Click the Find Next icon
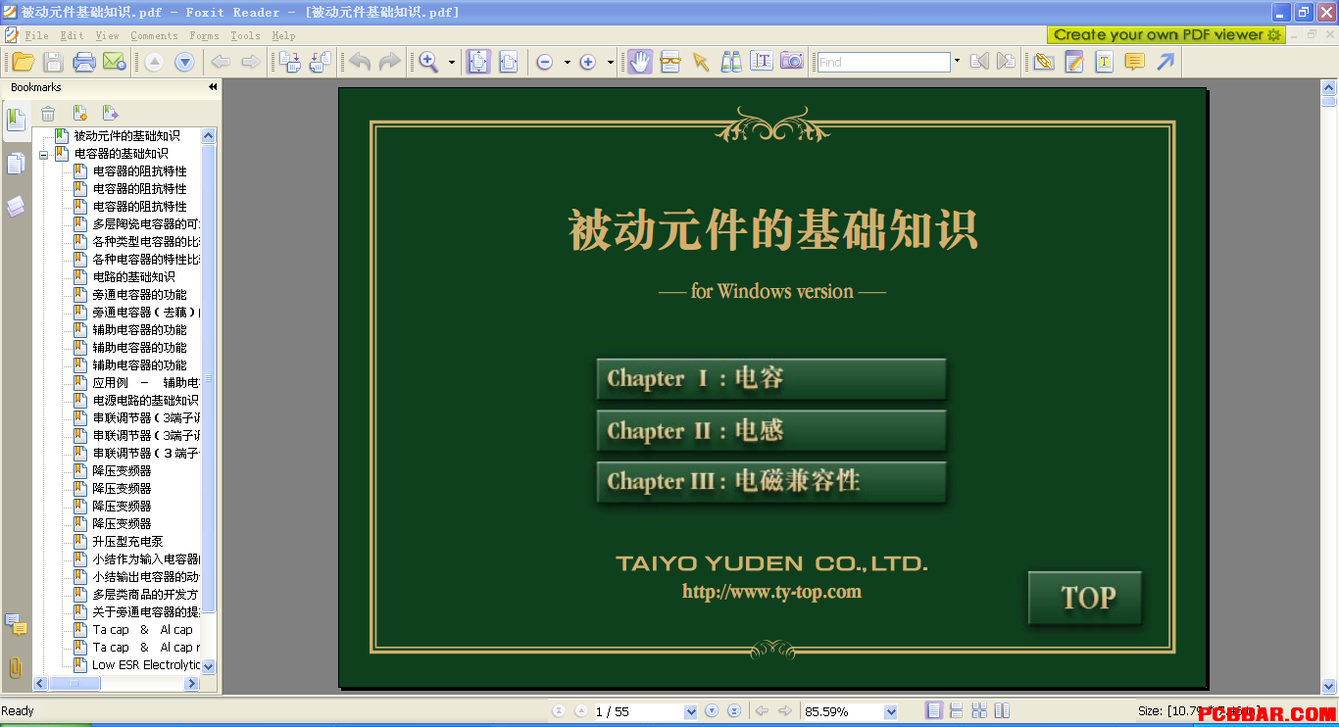The height and width of the screenshot is (727, 1339). point(1006,62)
